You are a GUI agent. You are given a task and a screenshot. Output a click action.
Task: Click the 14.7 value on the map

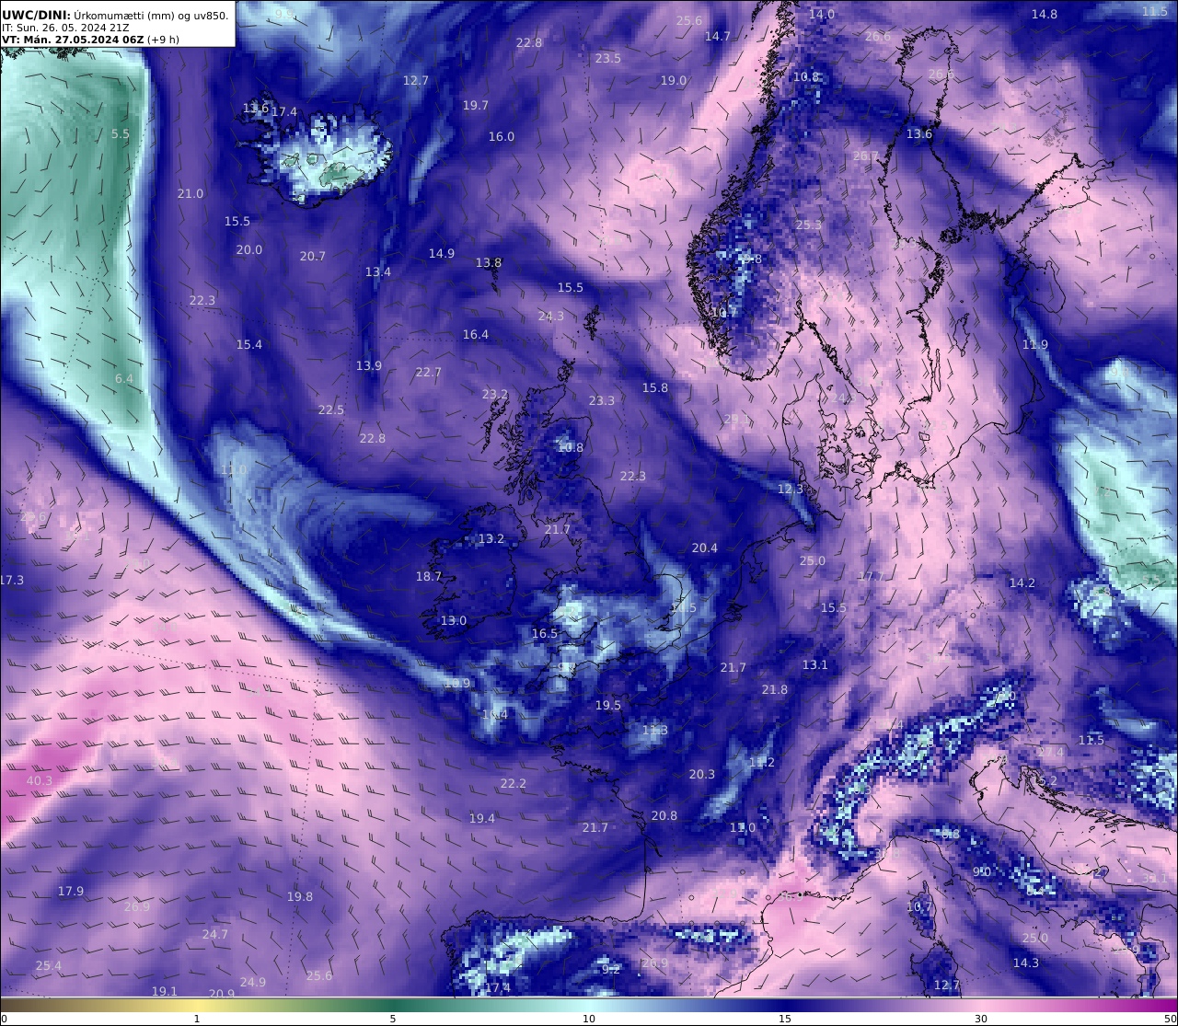tap(717, 36)
